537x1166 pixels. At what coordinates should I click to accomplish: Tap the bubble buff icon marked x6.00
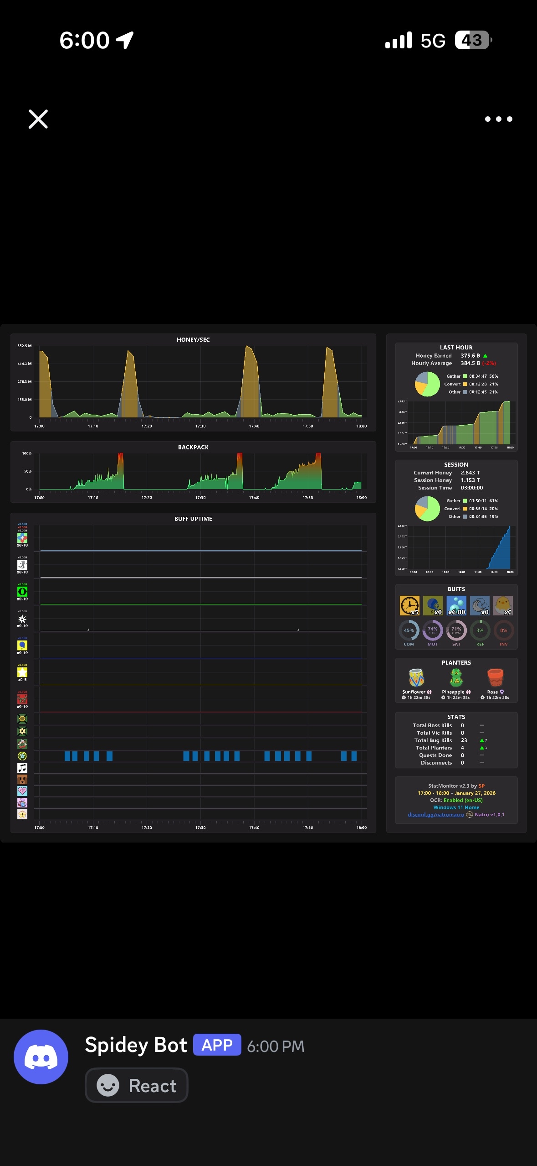(x=456, y=605)
